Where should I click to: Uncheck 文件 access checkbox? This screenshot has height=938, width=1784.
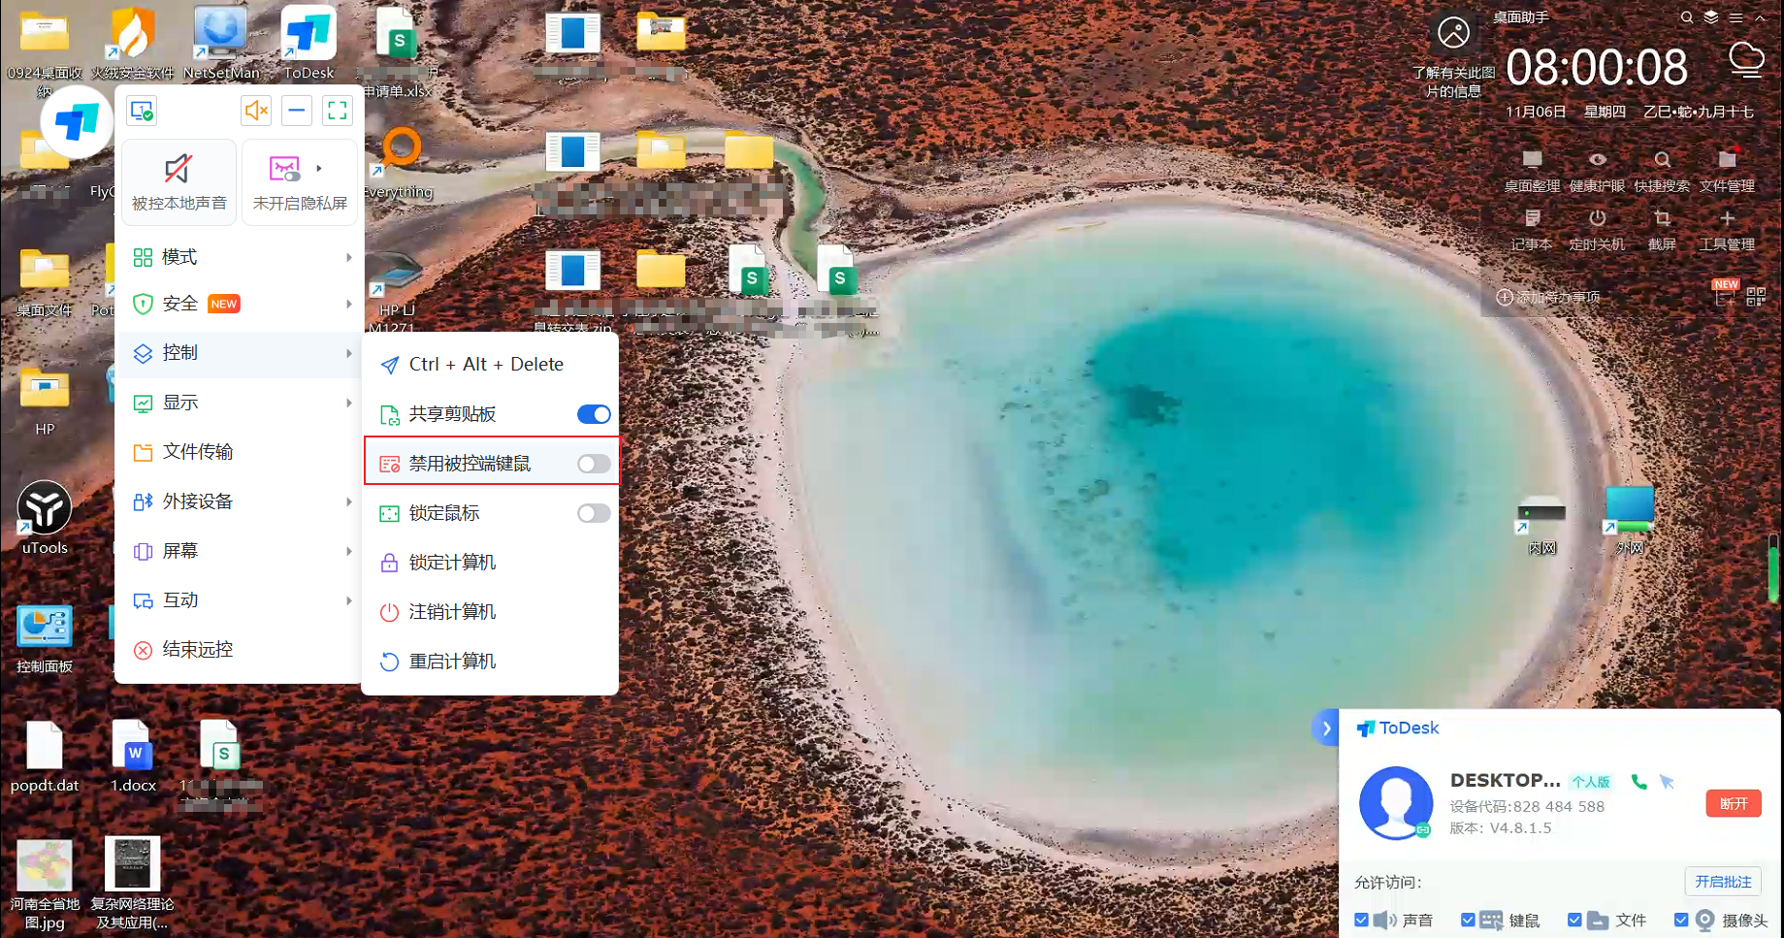click(1574, 920)
